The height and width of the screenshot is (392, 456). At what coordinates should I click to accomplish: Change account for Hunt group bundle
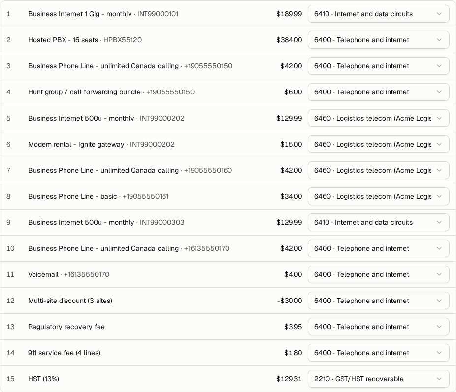[x=378, y=92]
